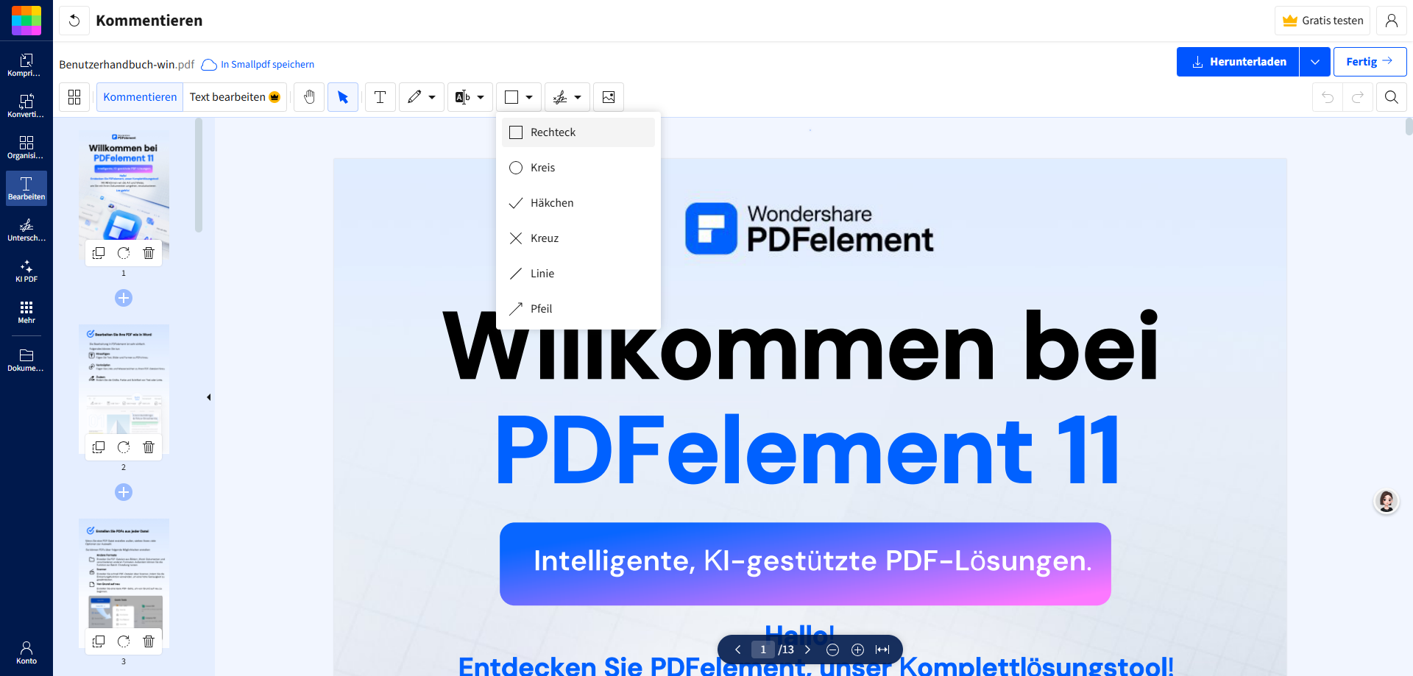Open the Unterschreiben tool in the sidebar

26,230
